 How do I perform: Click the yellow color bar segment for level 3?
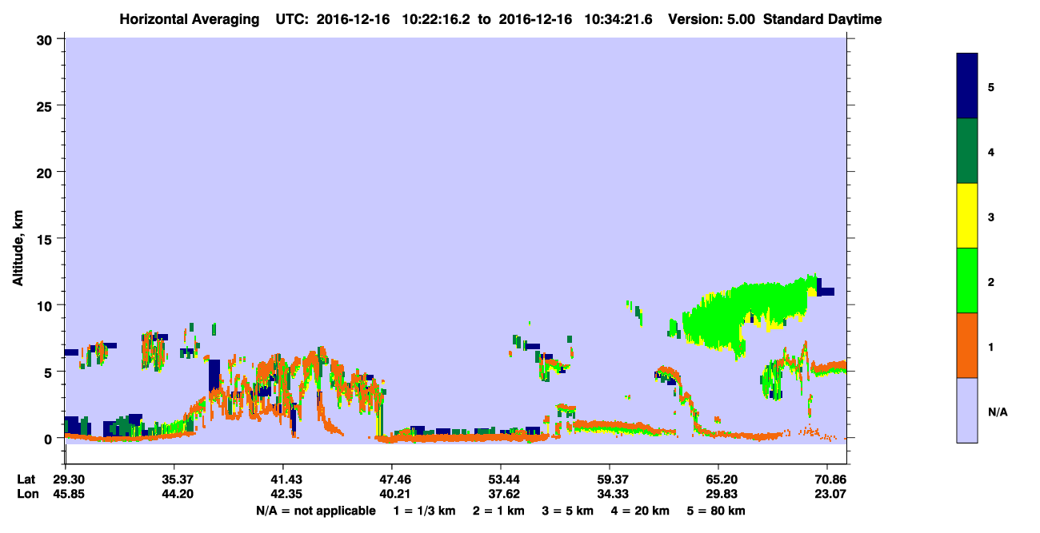967,216
